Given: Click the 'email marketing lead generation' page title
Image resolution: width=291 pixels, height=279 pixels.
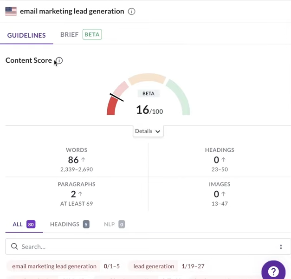Looking at the screenshot, I should 72,11.
